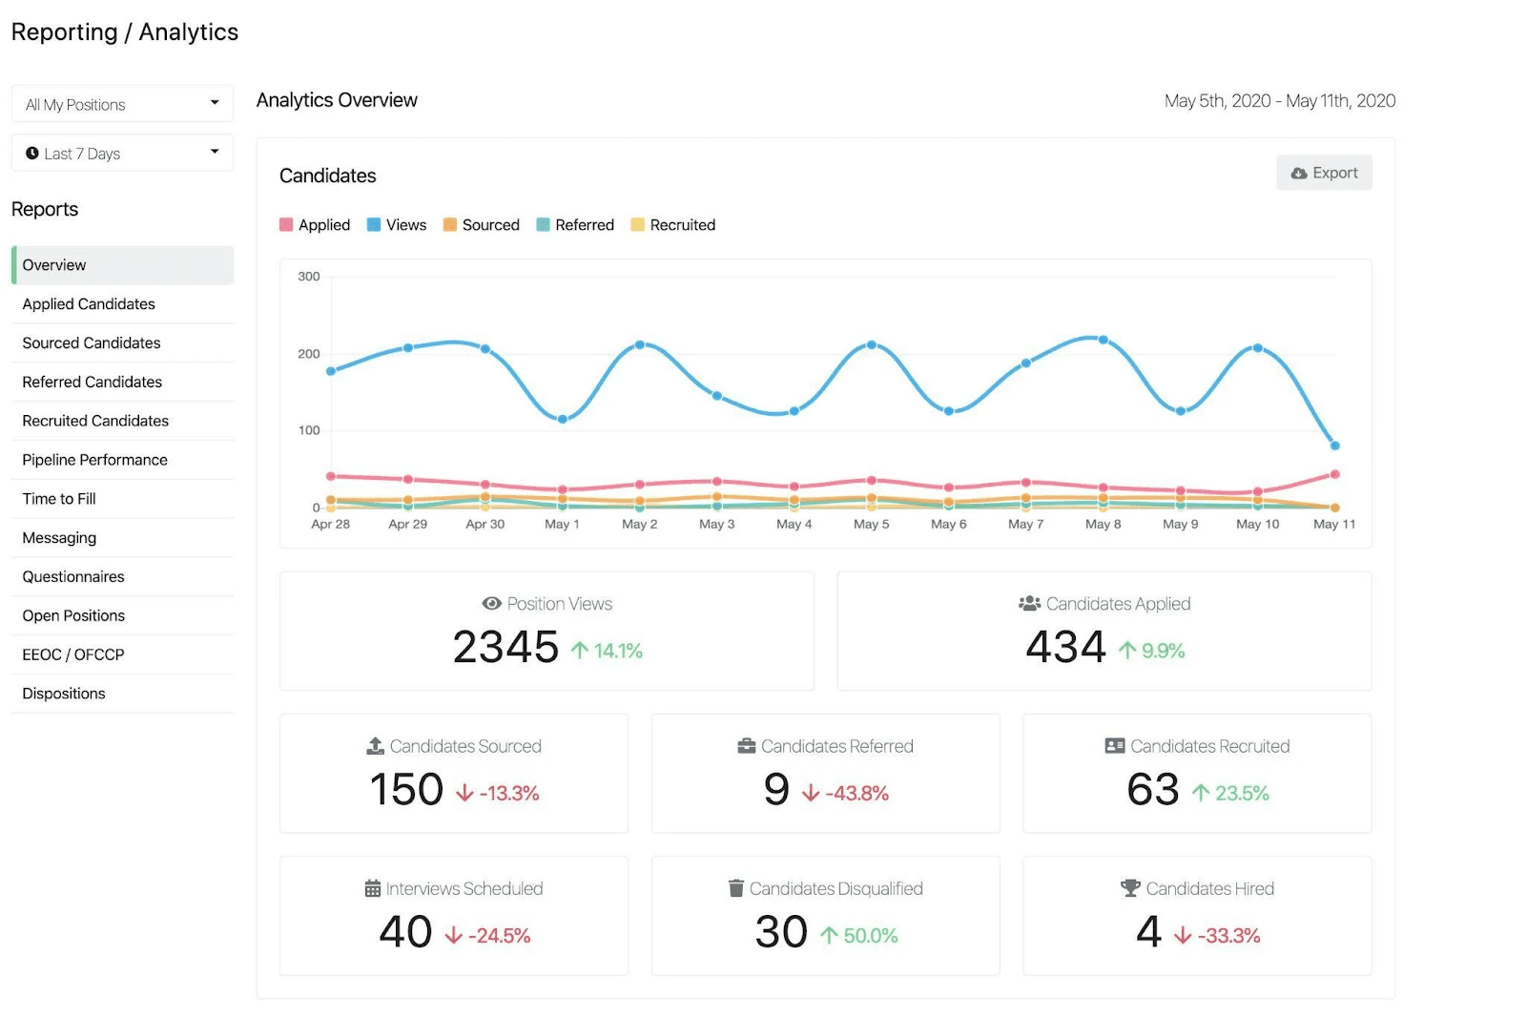1526x1017 pixels.
Task: Click the up arrow next to 50.0%
Action: click(x=829, y=935)
